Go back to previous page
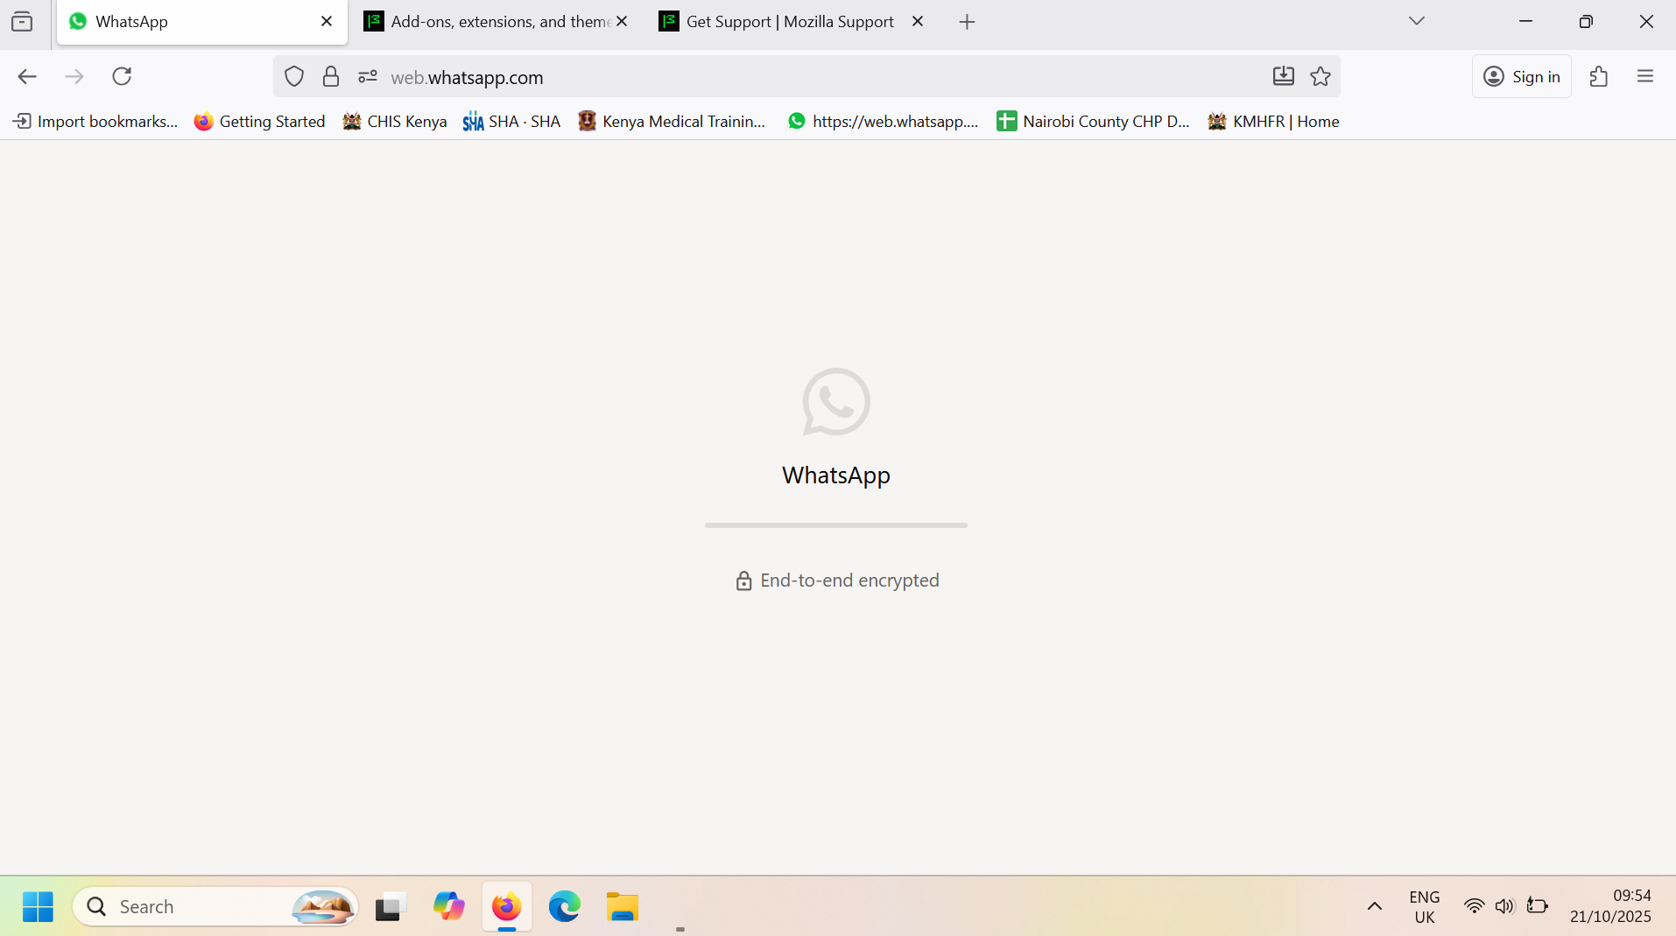The width and height of the screenshot is (1676, 936). click(27, 77)
